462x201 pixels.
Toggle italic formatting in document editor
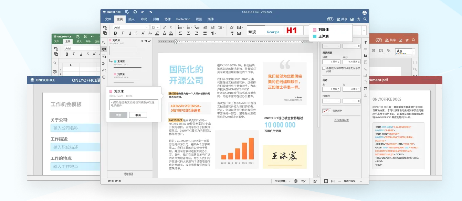click(123, 33)
